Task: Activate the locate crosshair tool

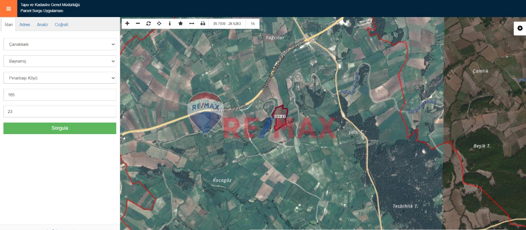Action: point(159,24)
